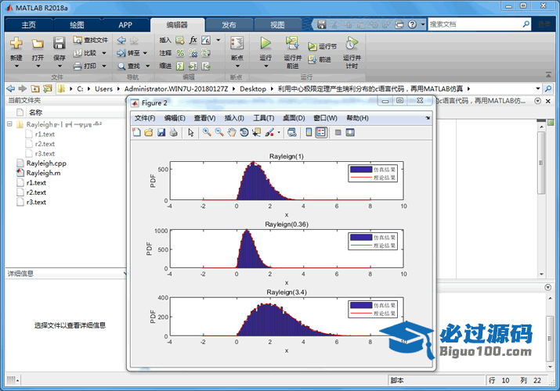This screenshot has height=391, width=560.
Task: Select the Brush data tool in Figure 2
Action: pyautogui.click(x=269, y=132)
